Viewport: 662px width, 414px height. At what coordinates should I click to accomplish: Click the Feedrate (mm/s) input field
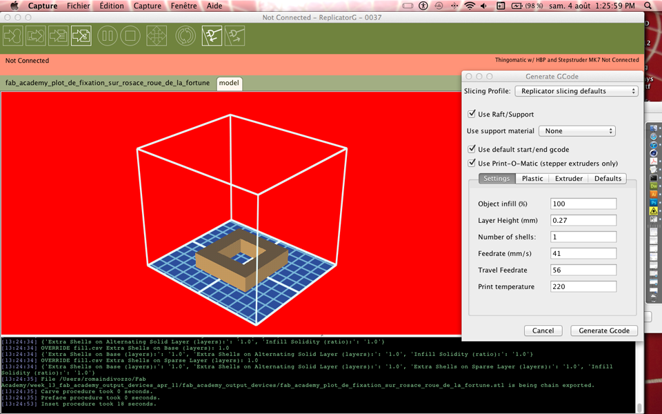pos(583,253)
